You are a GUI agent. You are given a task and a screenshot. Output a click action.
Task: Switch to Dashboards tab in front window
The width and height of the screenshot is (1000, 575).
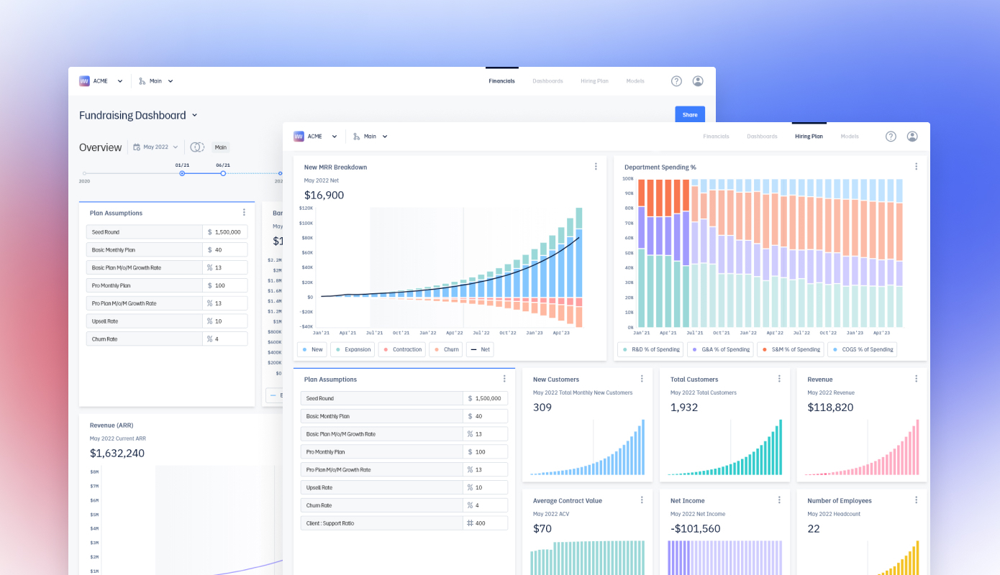coord(762,137)
